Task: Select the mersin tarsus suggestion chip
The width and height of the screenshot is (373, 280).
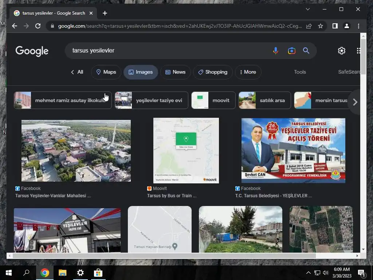Action: (323, 100)
